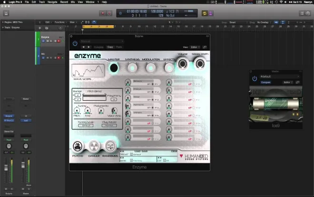Click the Load button in preset panel
This screenshot has width=314, height=197.
[137, 151]
